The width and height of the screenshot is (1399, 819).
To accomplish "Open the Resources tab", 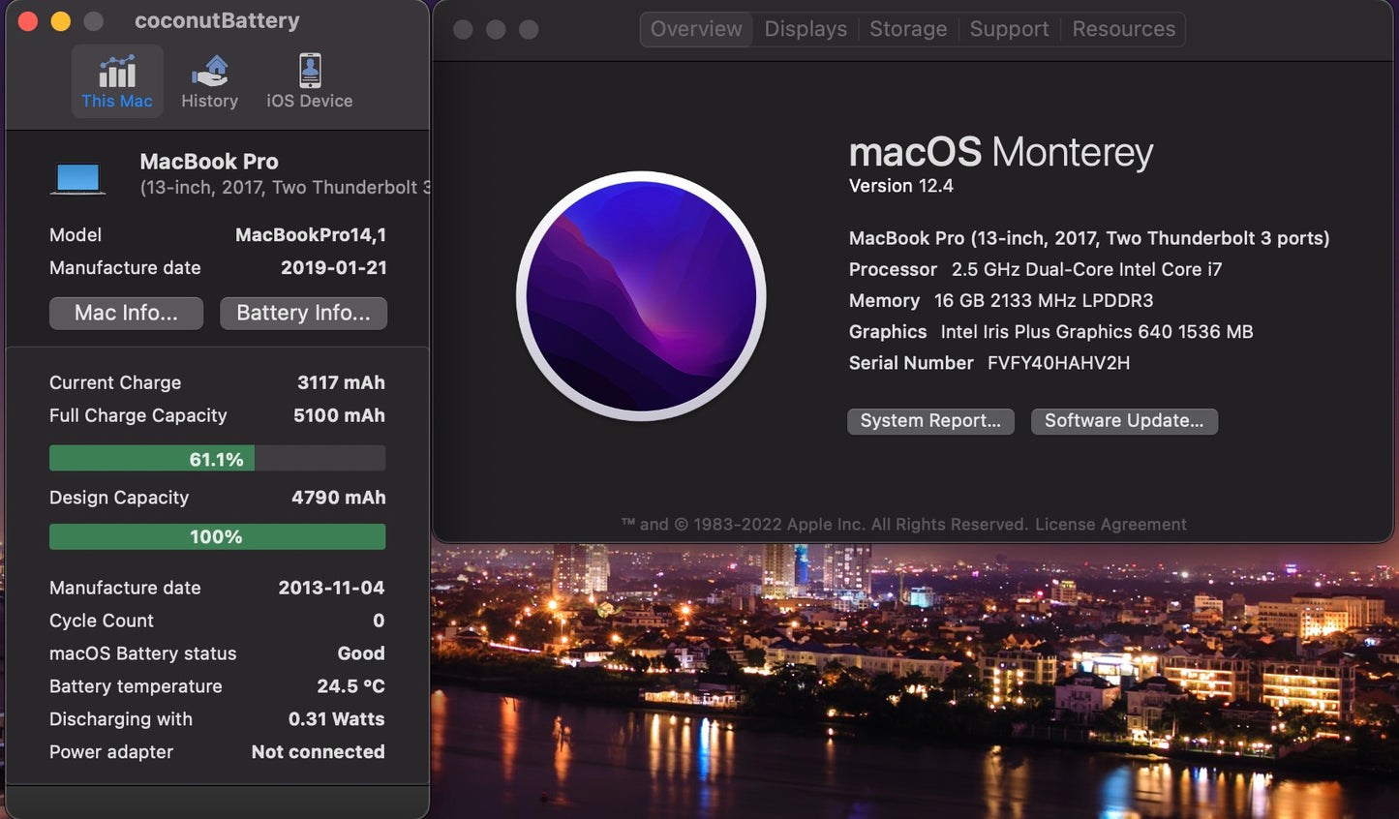I will 1123,28.
